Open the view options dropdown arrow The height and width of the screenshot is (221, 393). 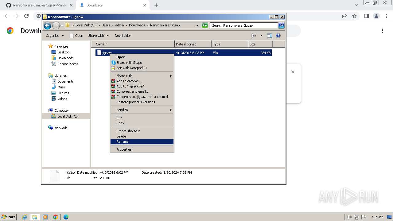pyautogui.click(x=261, y=36)
